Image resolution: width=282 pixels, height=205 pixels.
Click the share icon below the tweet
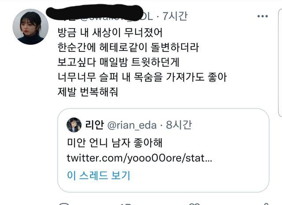pyautogui.click(x=266, y=204)
